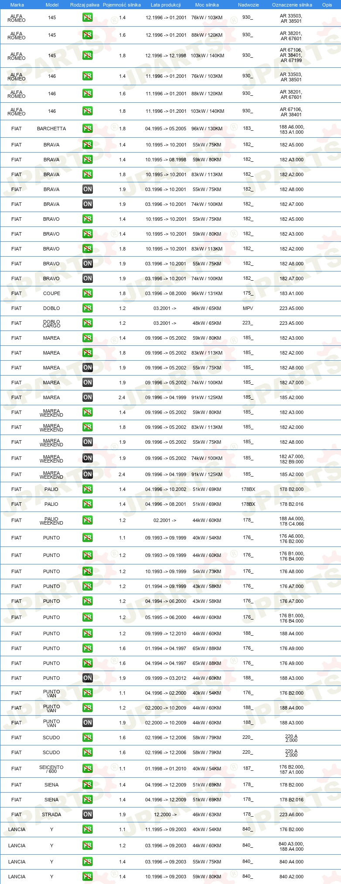The width and height of the screenshot is (341, 884).
Task: Select the DOBLO CARGO model cell
Action: [51, 324]
